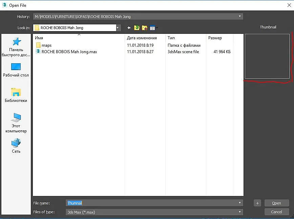Go to the Рабочий стол location
294x219 pixels.
(x=16, y=70)
